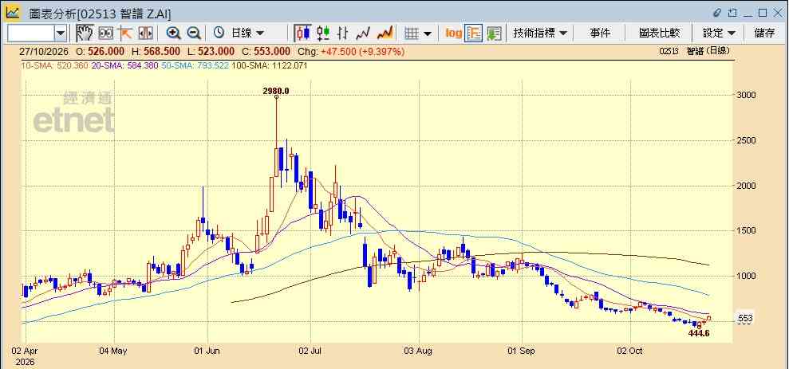The width and height of the screenshot is (789, 369).
Task: Select the hand pan tool
Action: (85, 33)
